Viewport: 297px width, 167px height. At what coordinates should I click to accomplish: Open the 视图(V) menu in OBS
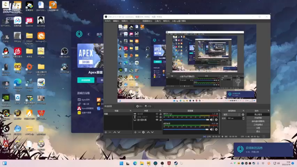click(x=124, y=21)
